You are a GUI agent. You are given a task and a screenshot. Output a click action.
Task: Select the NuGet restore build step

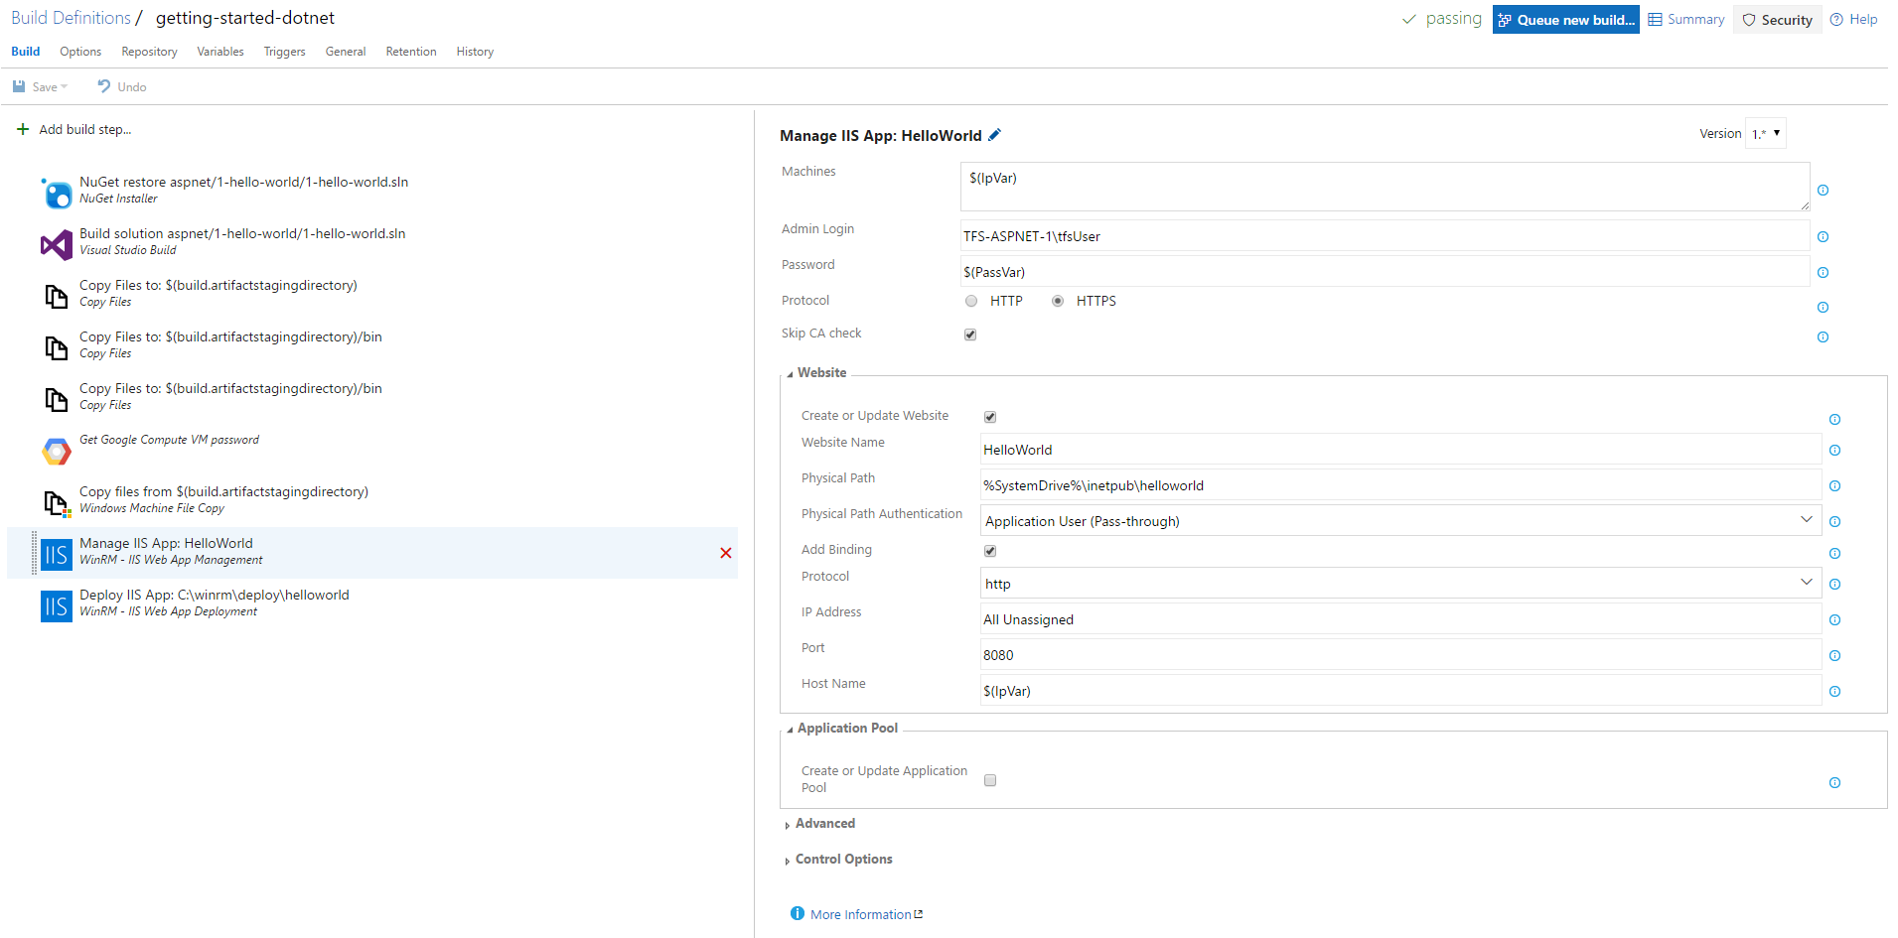click(x=372, y=192)
